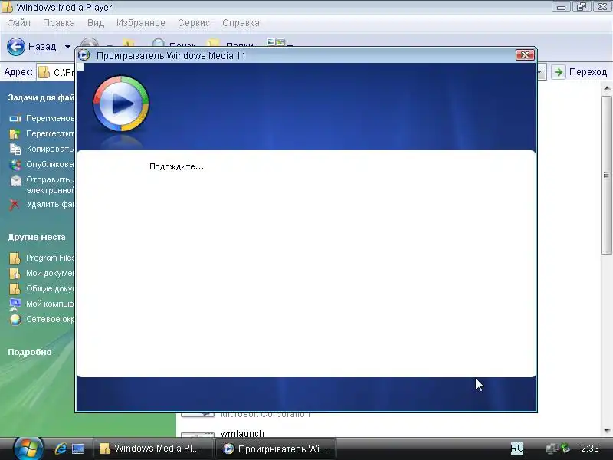The width and height of the screenshot is (613, 460).
Task: Click the scrollbar up arrow in Explorer
Action: (x=607, y=89)
